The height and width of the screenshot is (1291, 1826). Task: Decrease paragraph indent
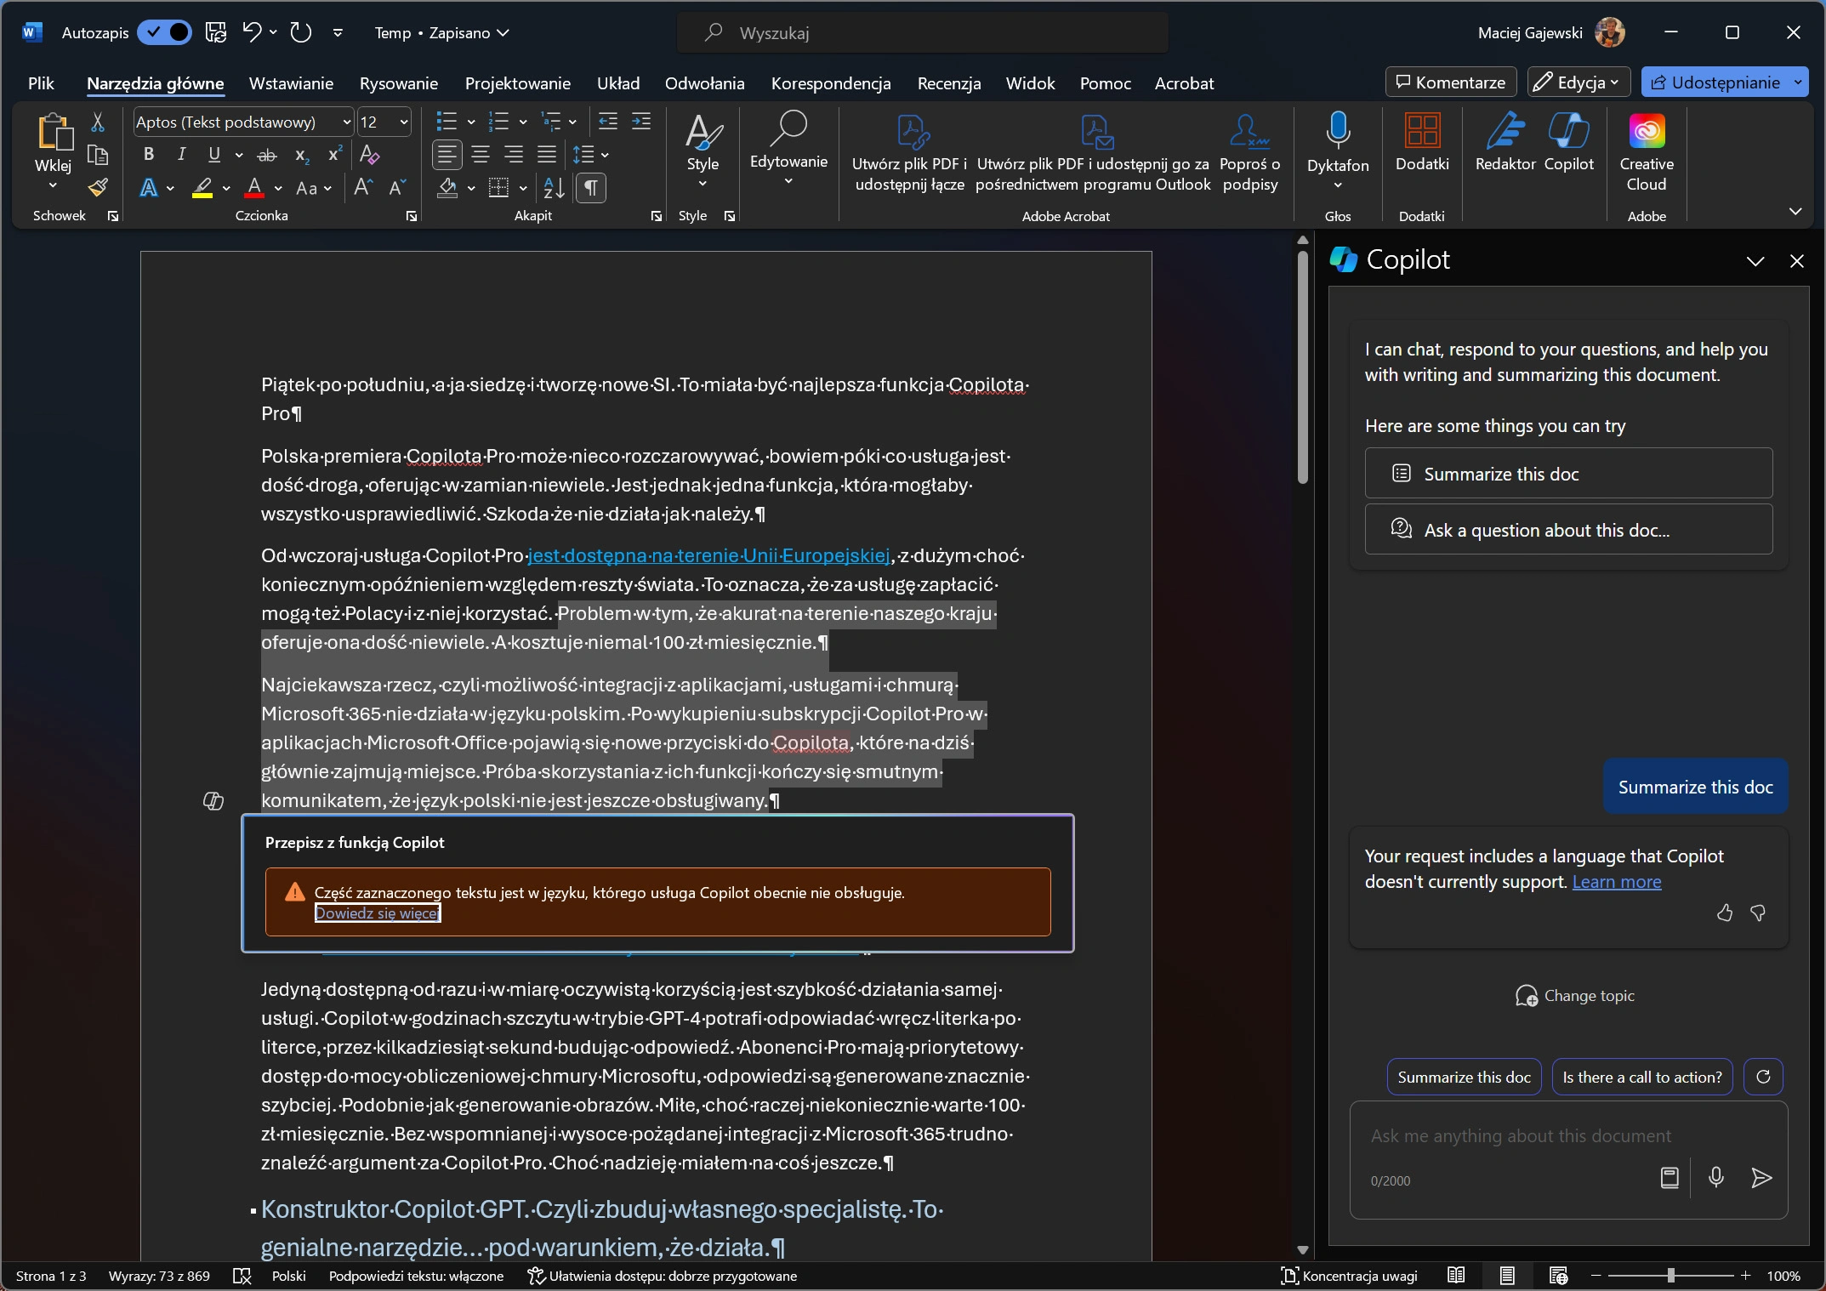coord(607,122)
